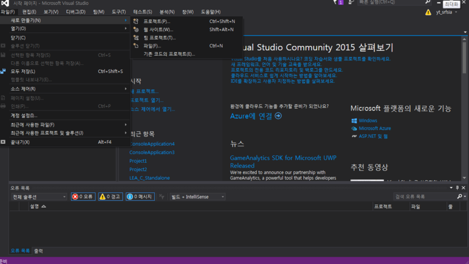The image size is (469, 264).
Task: Click the 프로젝트 열기 link
Action: [147, 100]
